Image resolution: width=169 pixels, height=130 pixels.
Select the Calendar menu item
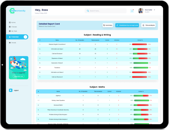(x=17, y=37)
